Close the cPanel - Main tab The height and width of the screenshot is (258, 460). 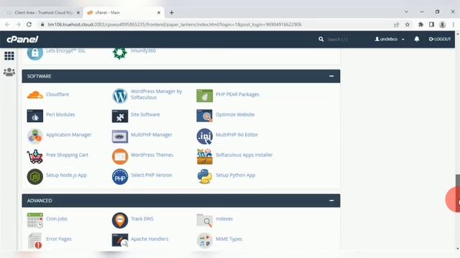159,13
